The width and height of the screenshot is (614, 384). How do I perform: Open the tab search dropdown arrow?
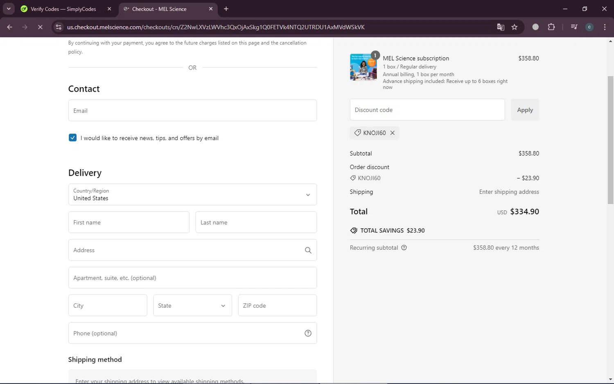(9, 9)
